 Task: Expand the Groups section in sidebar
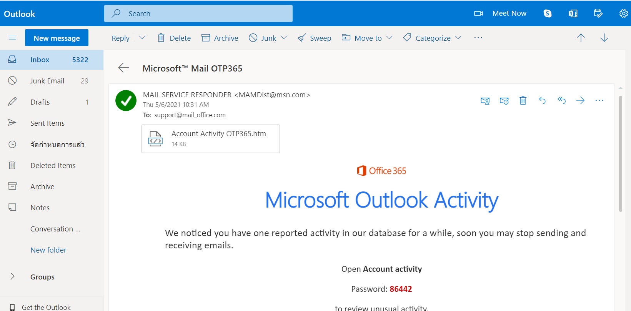tap(12, 276)
